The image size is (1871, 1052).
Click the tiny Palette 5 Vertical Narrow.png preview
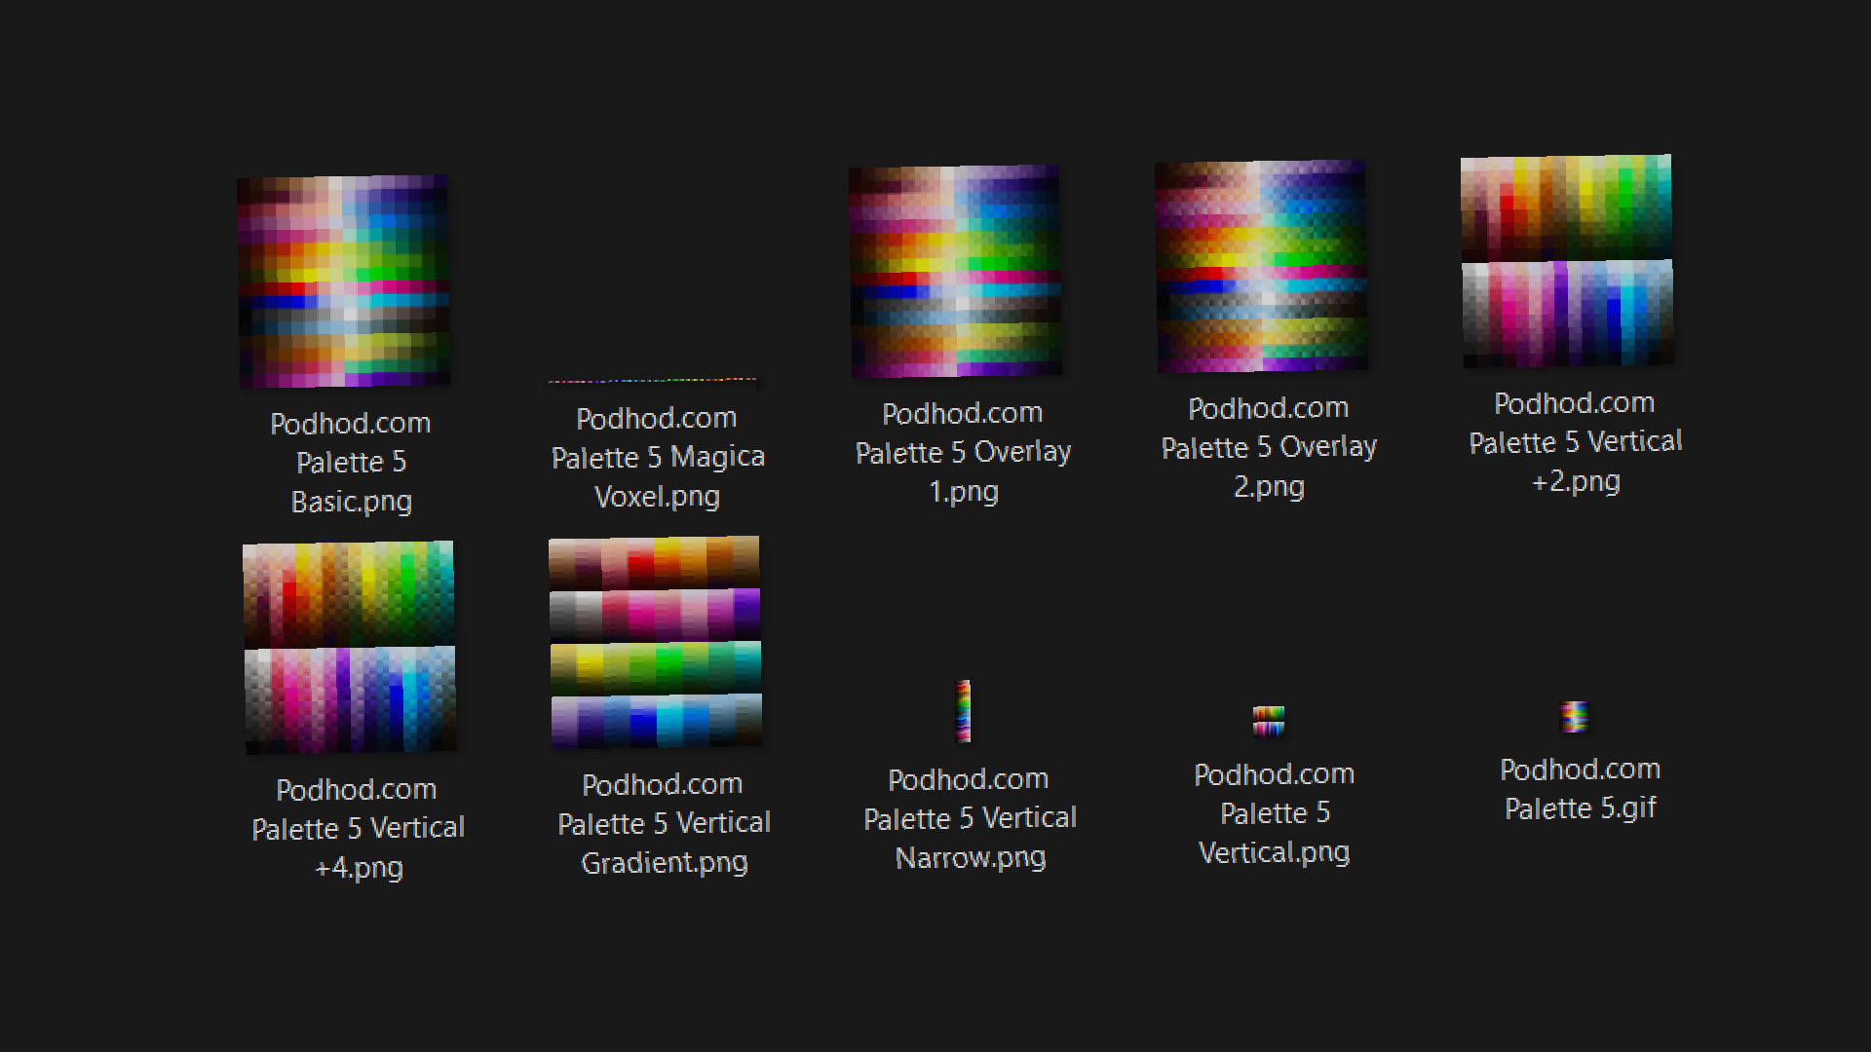click(964, 711)
